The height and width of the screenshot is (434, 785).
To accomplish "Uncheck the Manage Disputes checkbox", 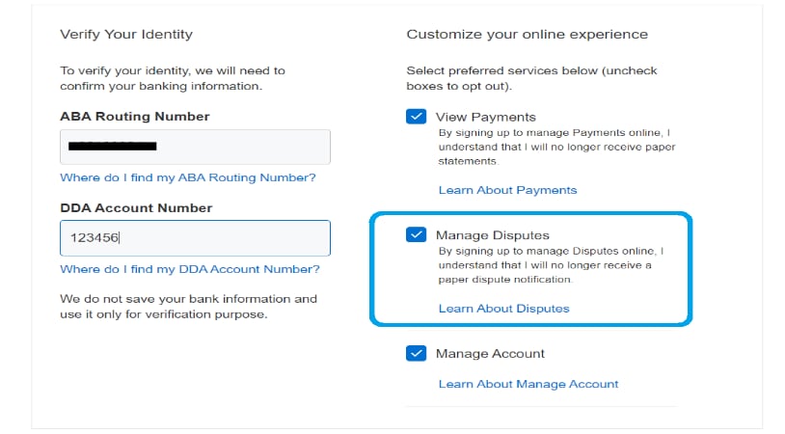I will pyautogui.click(x=416, y=234).
